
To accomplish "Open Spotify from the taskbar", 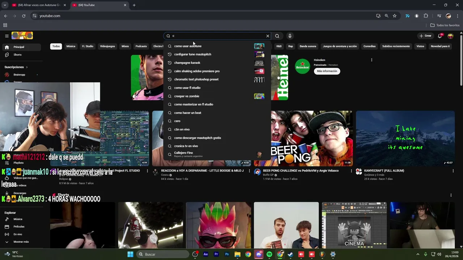I will (269, 254).
